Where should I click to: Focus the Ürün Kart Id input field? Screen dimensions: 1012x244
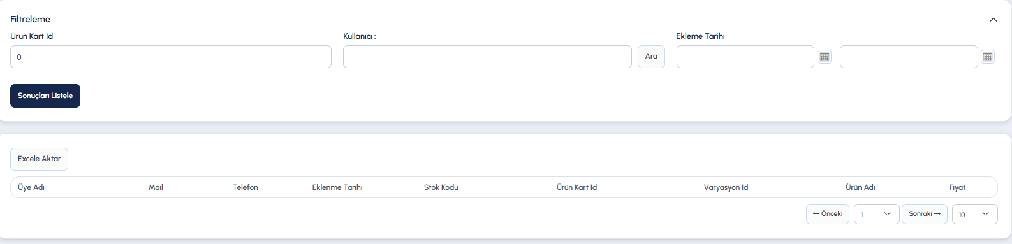click(x=171, y=57)
